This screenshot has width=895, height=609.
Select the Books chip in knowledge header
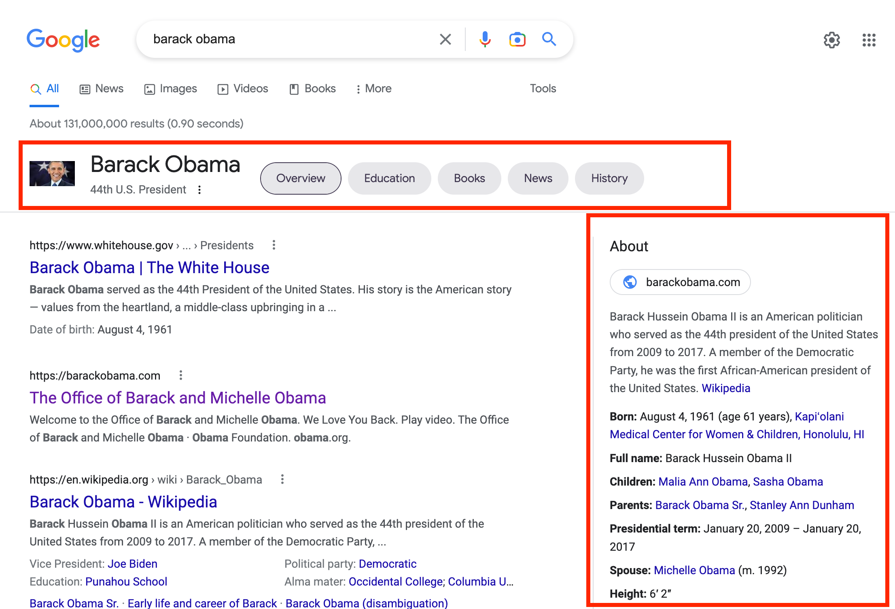tap(469, 178)
